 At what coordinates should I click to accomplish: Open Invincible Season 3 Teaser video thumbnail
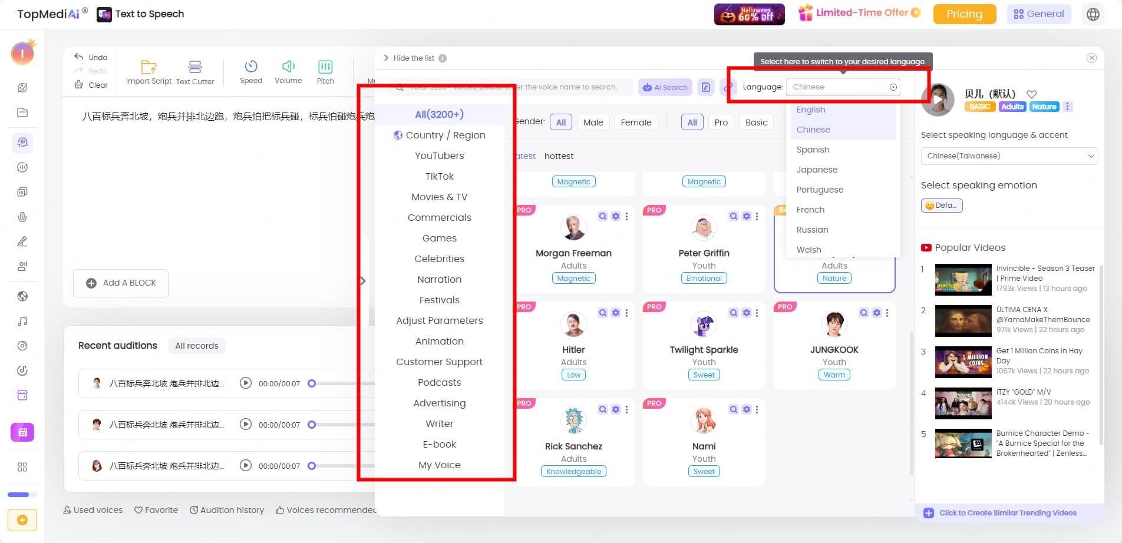pyautogui.click(x=963, y=279)
